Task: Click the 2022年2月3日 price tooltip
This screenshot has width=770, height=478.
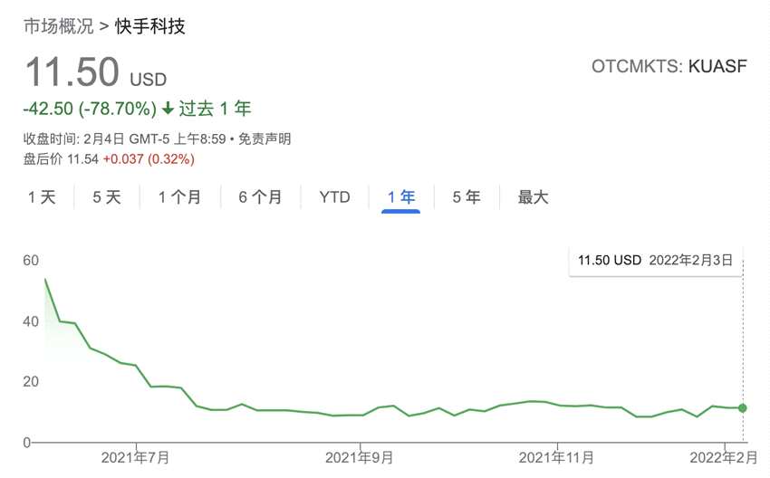Action: 655,260
